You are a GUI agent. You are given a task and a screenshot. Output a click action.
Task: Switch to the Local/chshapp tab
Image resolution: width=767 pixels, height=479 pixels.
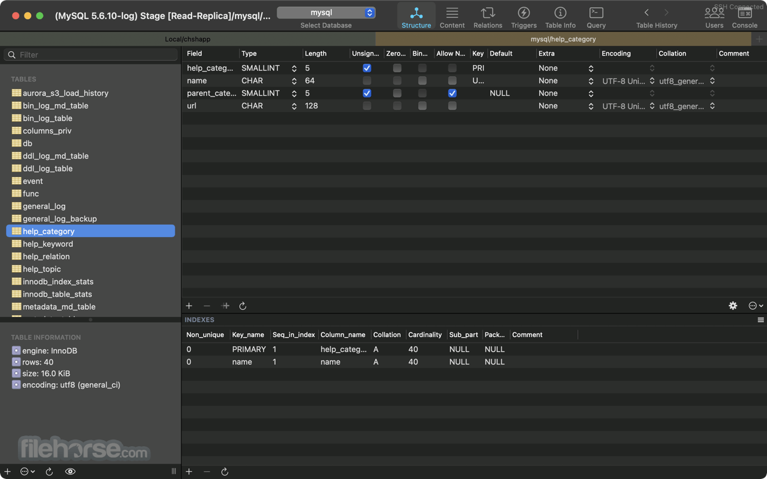pyautogui.click(x=188, y=39)
